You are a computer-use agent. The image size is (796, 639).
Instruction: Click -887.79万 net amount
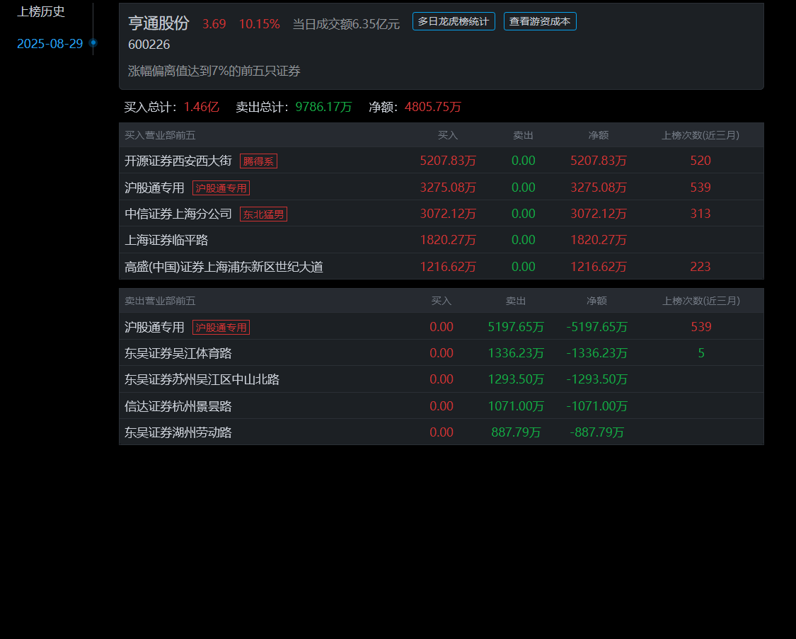tap(597, 432)
